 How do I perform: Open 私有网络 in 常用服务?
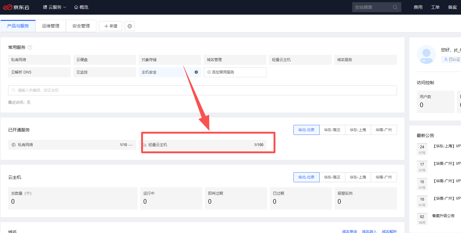pos(39,60)
